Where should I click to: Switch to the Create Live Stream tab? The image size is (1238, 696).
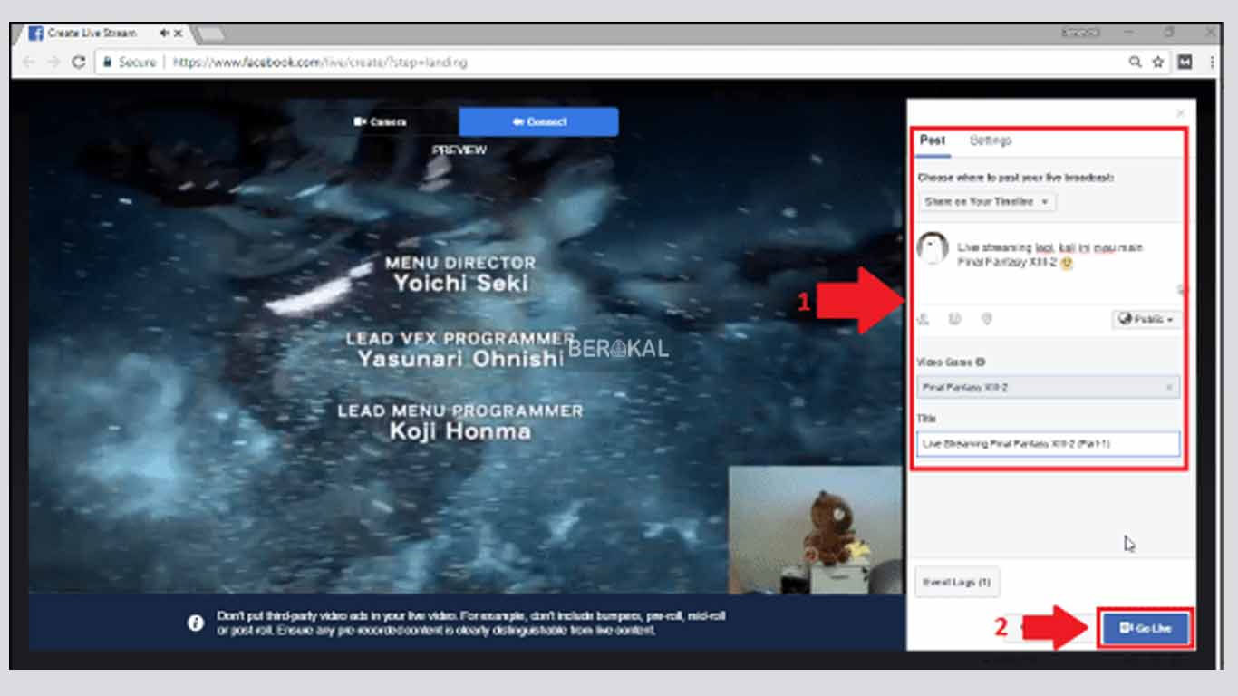tap(92, 33)
